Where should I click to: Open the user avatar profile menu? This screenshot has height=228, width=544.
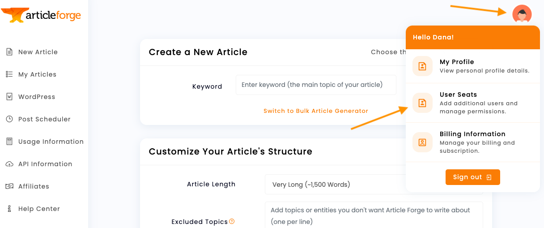(522, 14)
